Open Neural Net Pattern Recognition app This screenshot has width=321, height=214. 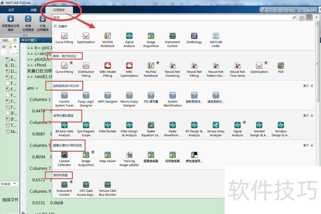(215, 70)
